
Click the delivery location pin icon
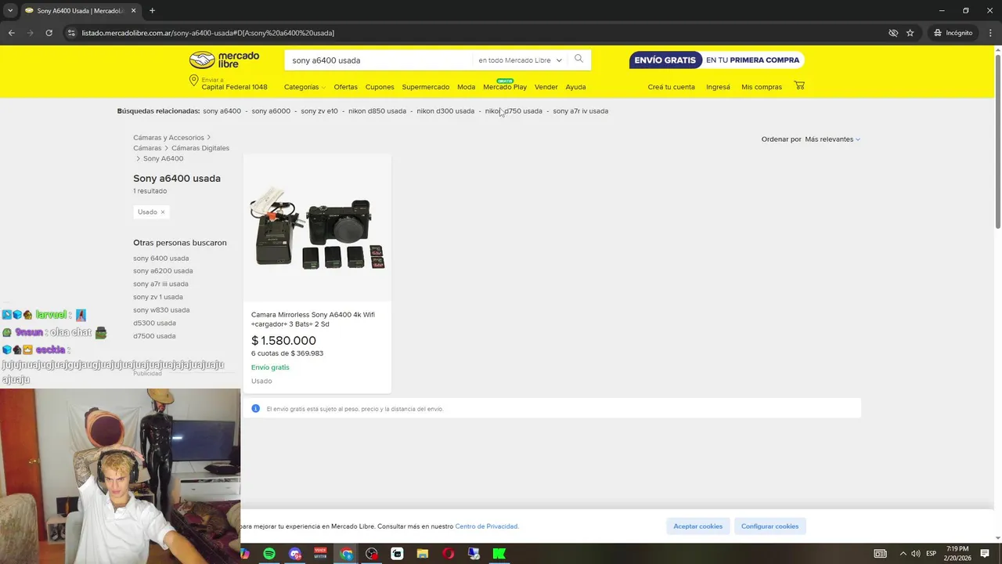click(193, 81)
